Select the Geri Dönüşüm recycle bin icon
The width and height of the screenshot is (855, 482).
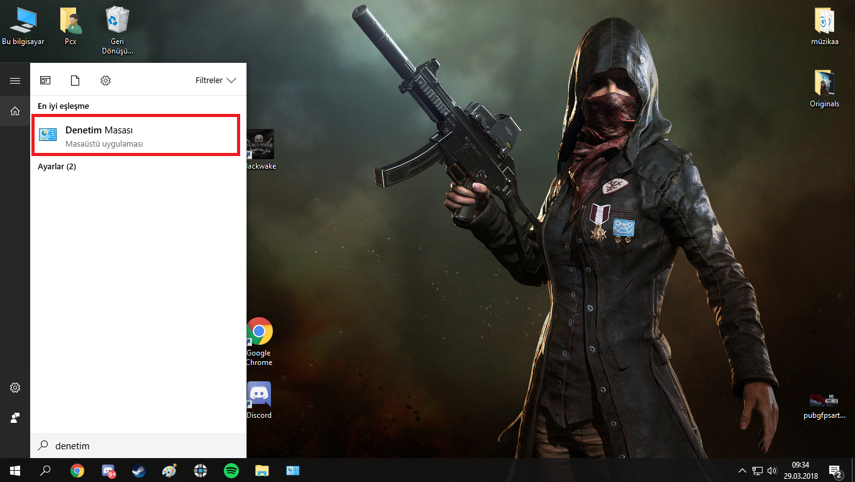click(x=118, y=31)
